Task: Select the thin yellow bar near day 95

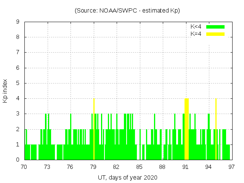Action: tap(216, 130)
